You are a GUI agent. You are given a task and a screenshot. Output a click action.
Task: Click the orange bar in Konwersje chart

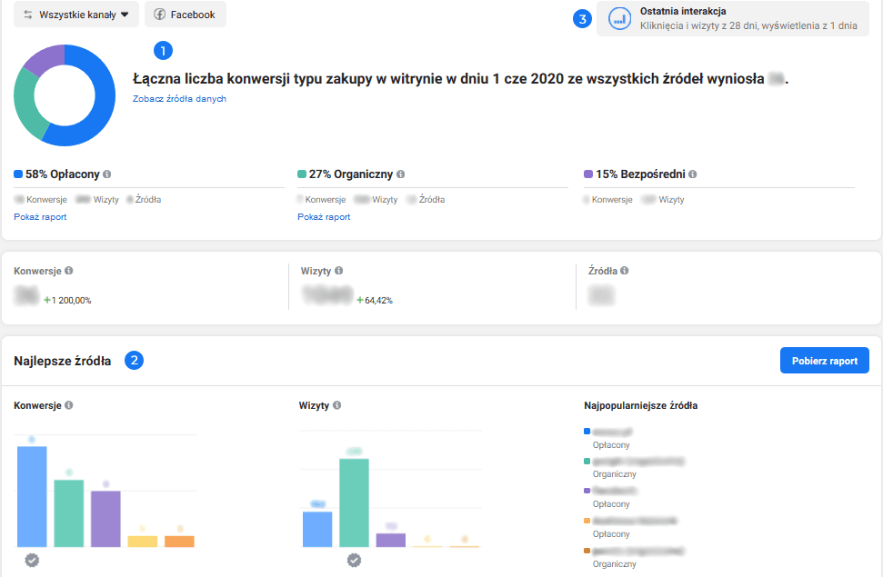tap(180, 542)
